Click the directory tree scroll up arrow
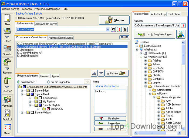 (183, 42)
